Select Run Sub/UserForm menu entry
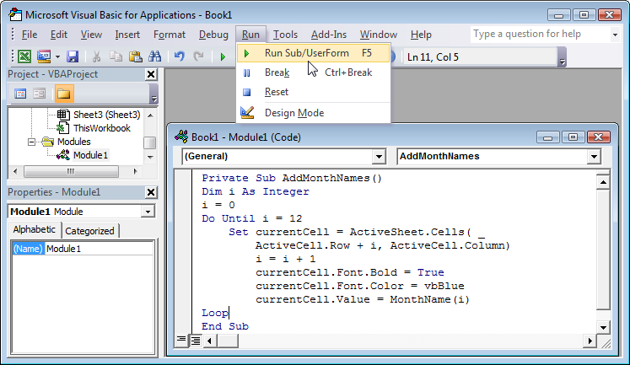The image size is (630, 365). [x=314, y=53]
